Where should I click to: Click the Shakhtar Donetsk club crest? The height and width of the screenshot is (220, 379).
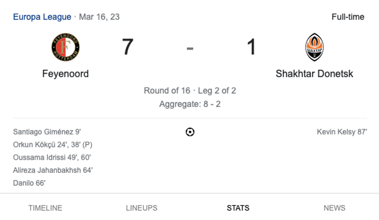(x=314, y=47)
